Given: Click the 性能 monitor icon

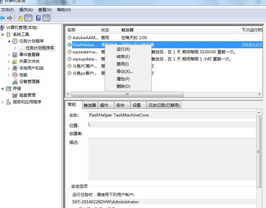Looking at the screenshot, I should tap(15, 75).
